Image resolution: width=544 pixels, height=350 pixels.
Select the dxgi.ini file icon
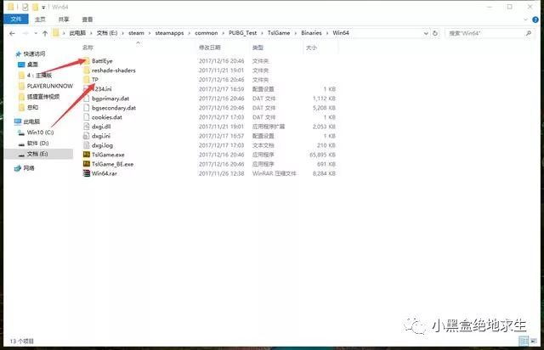tap(87, 136)
